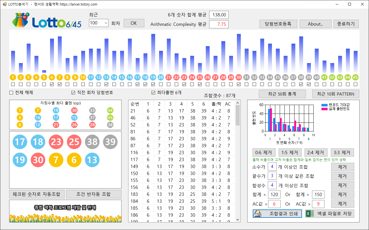This screenshot has width=369, height=230.
Task: Click 종료하기 to exit the program
Action: pos(346,24)
